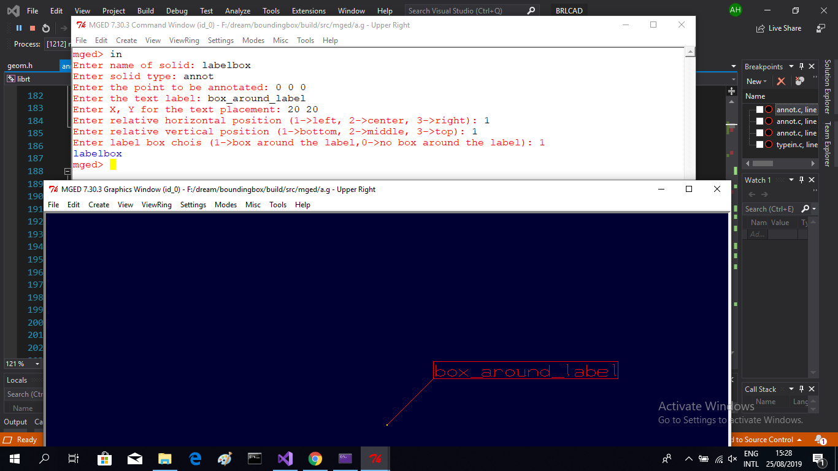Toggle typein.c breakpoint checkbox

759,145
